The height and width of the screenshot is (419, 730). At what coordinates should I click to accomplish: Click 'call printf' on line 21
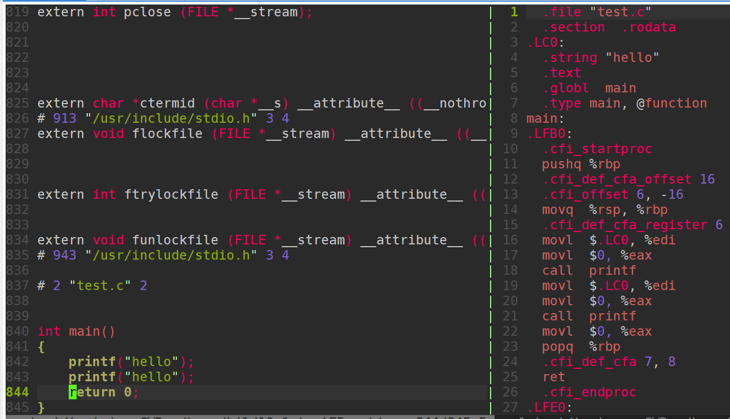(589, 316)
